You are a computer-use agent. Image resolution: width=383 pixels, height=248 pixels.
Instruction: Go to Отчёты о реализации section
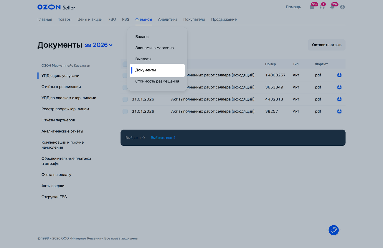[x=61, y=87]
